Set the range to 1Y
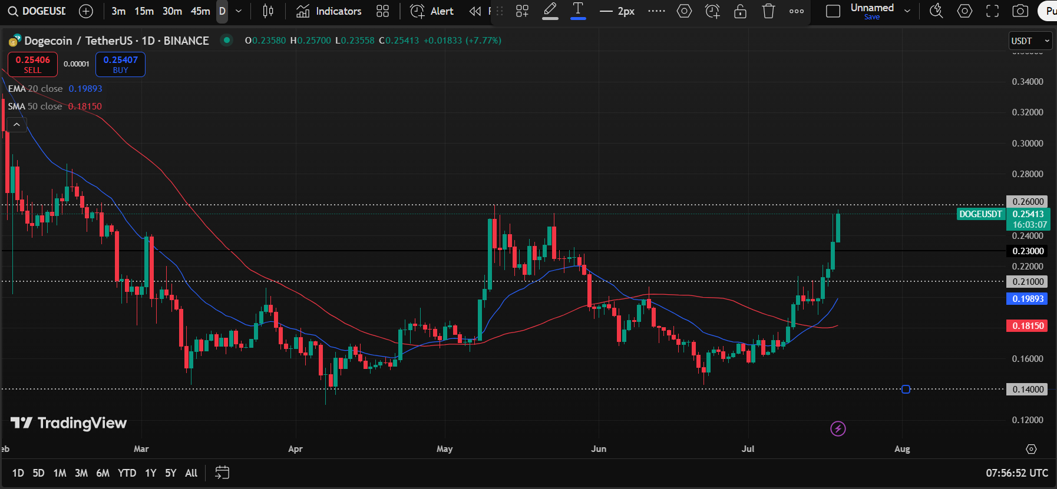Image resolution: width=1057 pixels, height=489 pixels. [x=151, y=473]
